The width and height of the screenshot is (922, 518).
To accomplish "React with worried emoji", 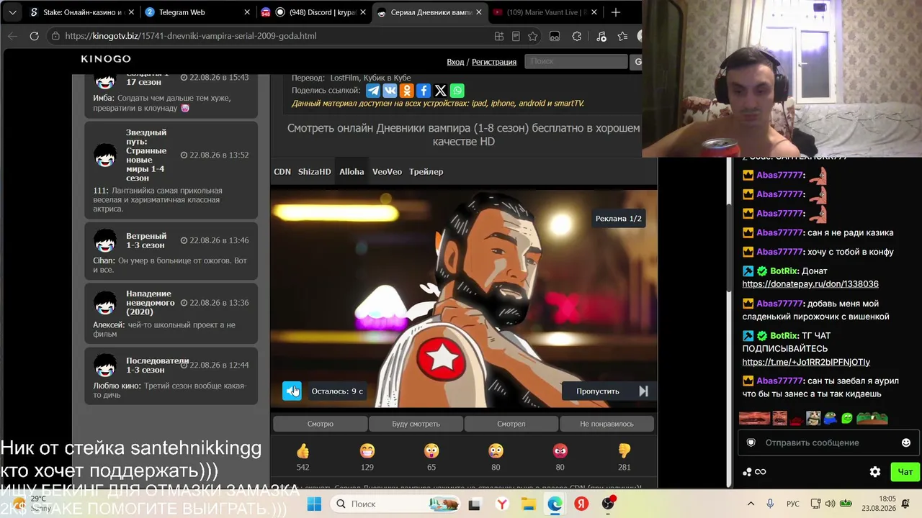I will click(x=496, y=451).
